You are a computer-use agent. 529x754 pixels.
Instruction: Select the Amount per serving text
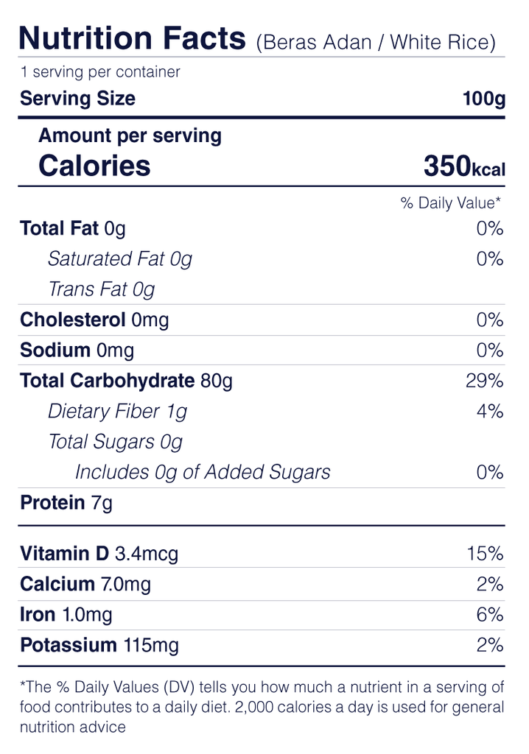tap(130, 135)
